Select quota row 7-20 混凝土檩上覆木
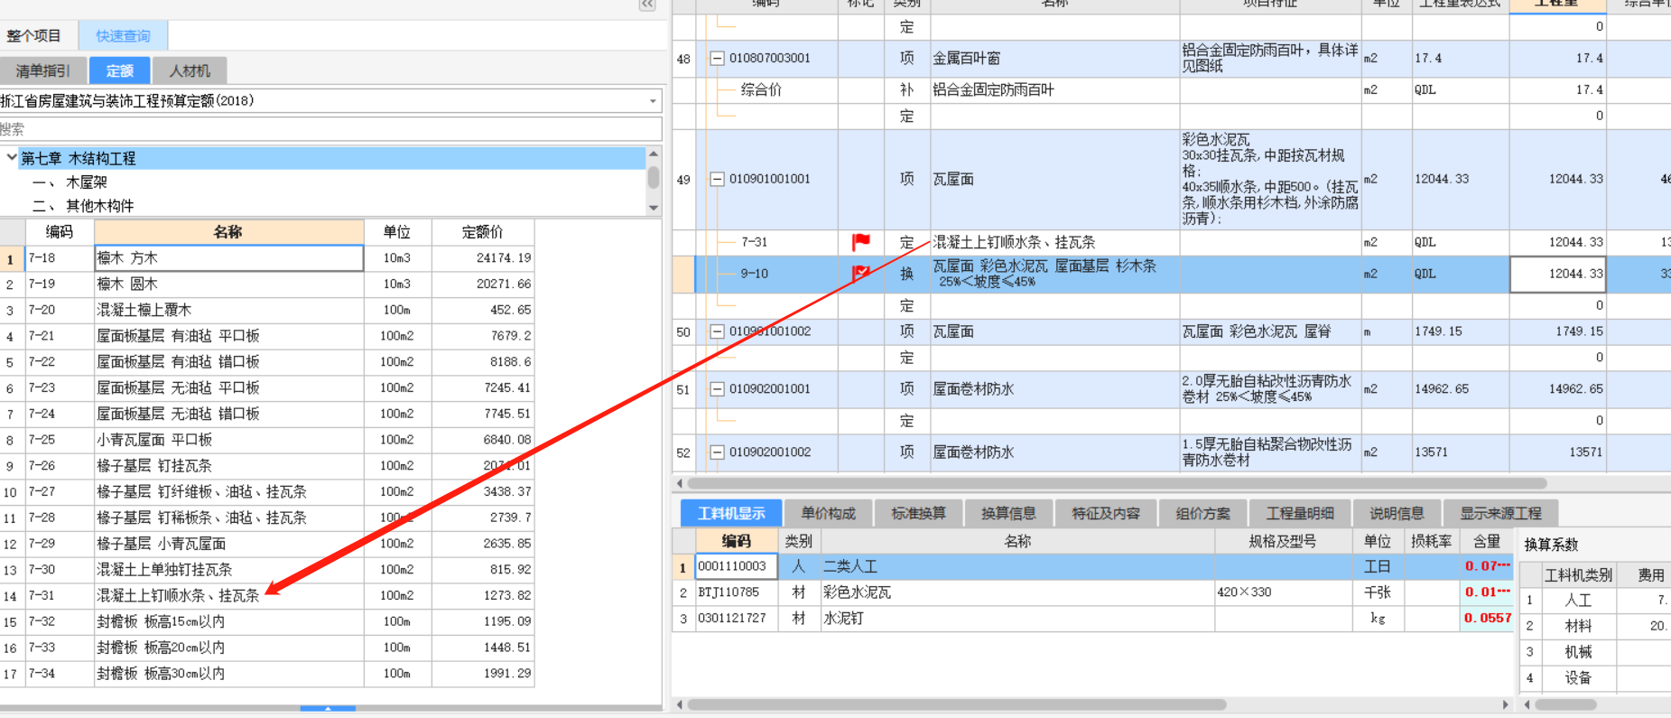The width and height of the screenshot is (1671, 718). [x=267, y=310]
